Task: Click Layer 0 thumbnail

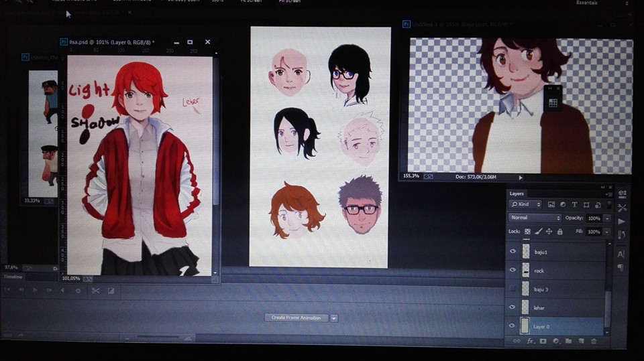Action: pyautogui.click(x=525, y=326)
